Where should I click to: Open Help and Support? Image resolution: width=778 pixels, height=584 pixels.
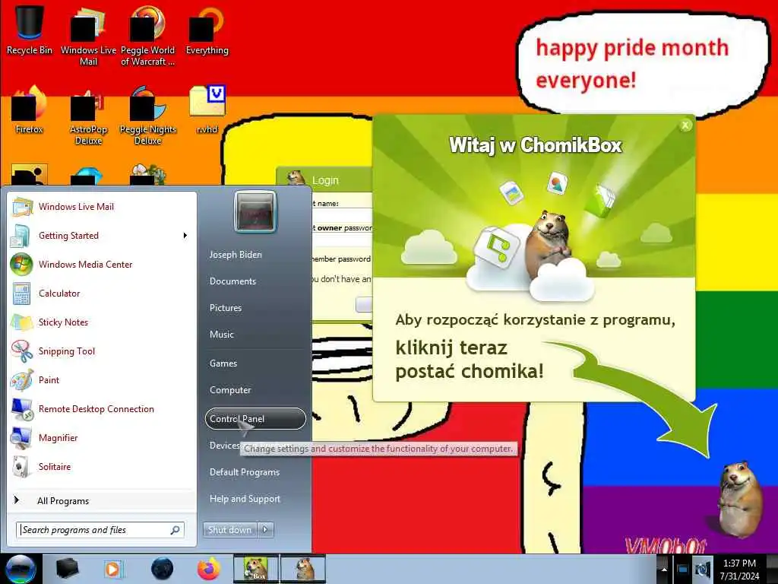245,499
